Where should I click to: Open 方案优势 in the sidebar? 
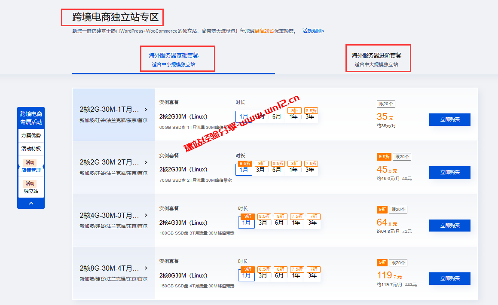click(x=31, y=135)
